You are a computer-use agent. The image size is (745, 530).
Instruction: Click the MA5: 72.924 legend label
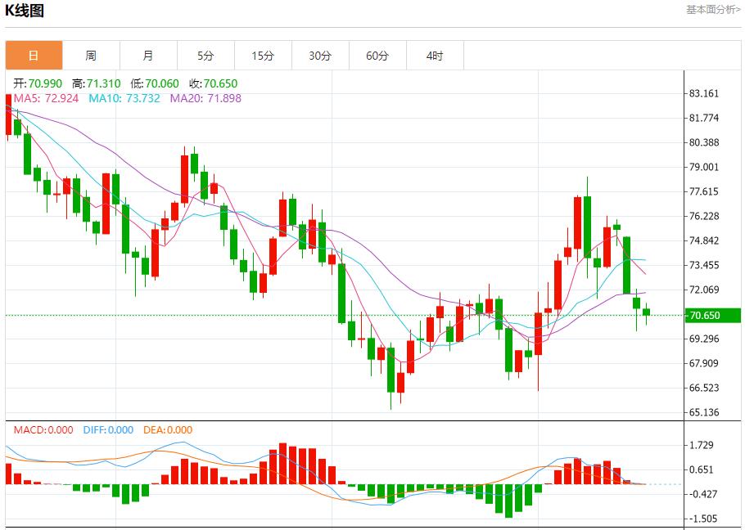point(46,98)
